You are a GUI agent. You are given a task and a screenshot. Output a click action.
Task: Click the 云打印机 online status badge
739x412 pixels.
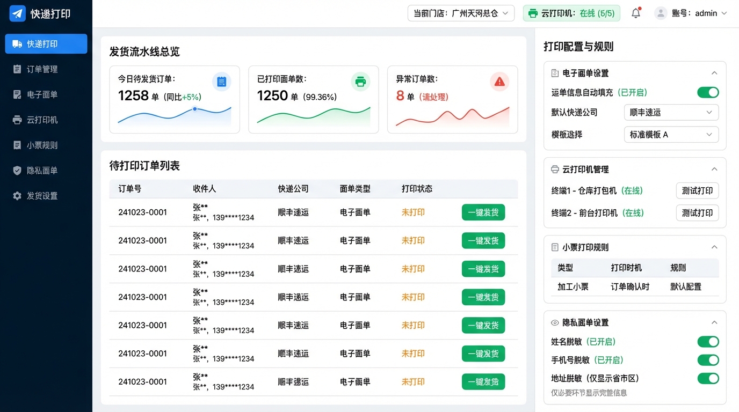[x=571, y=13]
